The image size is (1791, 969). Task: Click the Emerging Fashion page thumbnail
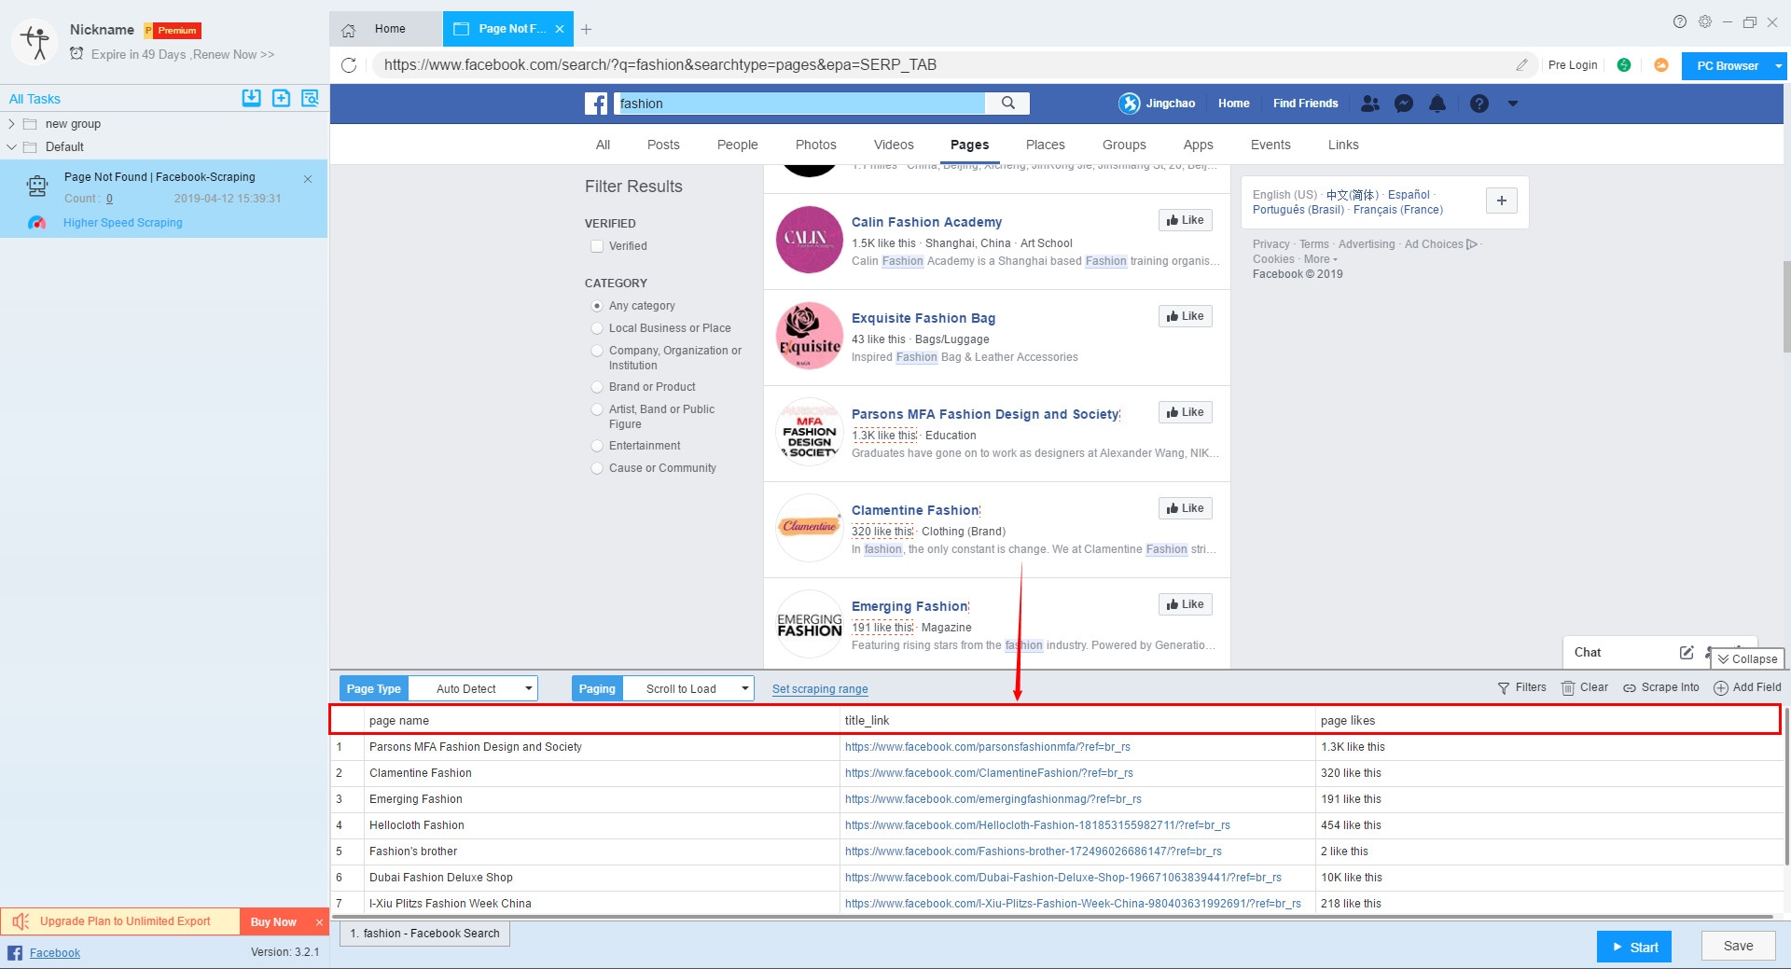[810, 623]
